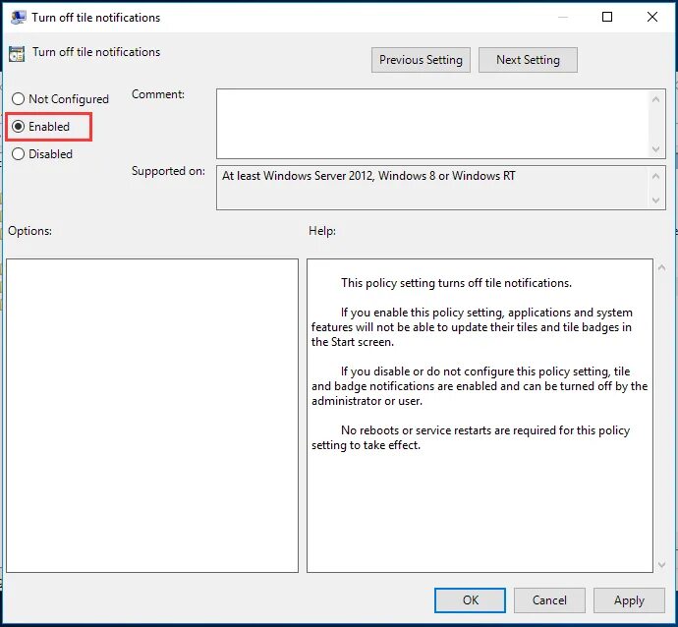
Task: Select the Disabled radio button
Action: click(42, 154)
